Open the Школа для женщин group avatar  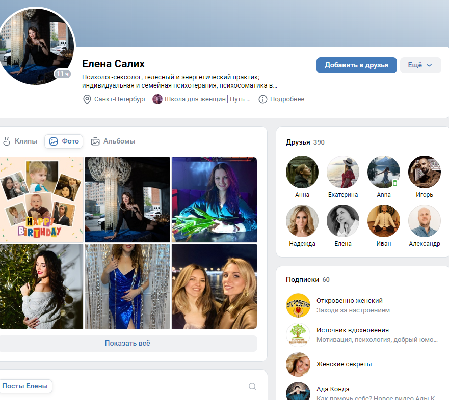click(157, 99)
